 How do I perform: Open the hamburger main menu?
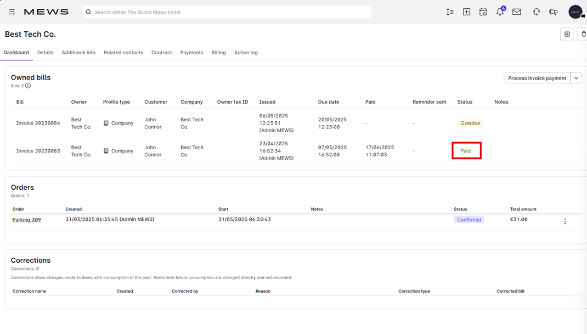point(12,12)
